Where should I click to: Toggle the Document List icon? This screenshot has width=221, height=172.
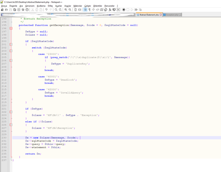coord(106,10)
